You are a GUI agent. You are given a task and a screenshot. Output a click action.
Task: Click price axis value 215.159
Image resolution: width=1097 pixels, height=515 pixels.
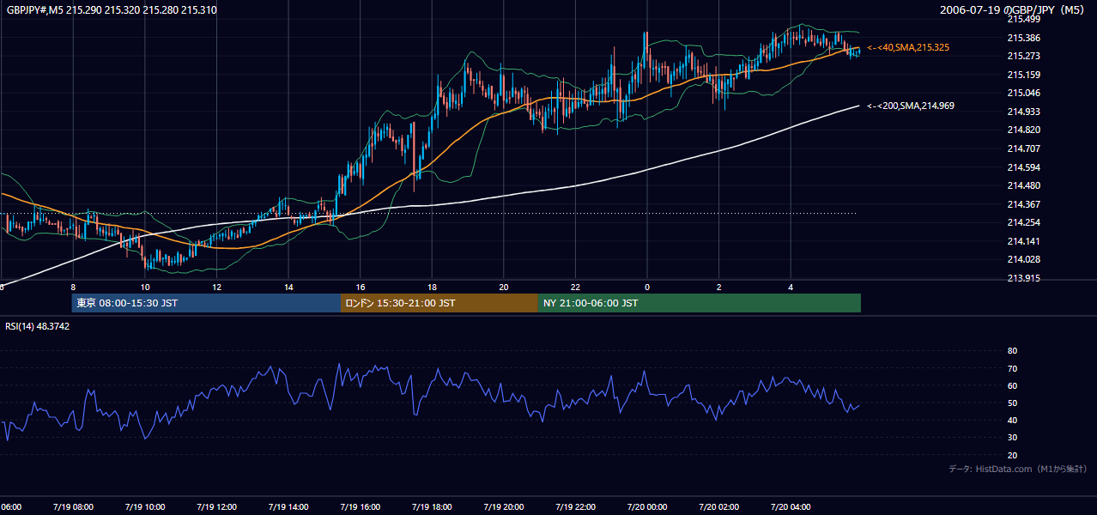[1023, 75]
